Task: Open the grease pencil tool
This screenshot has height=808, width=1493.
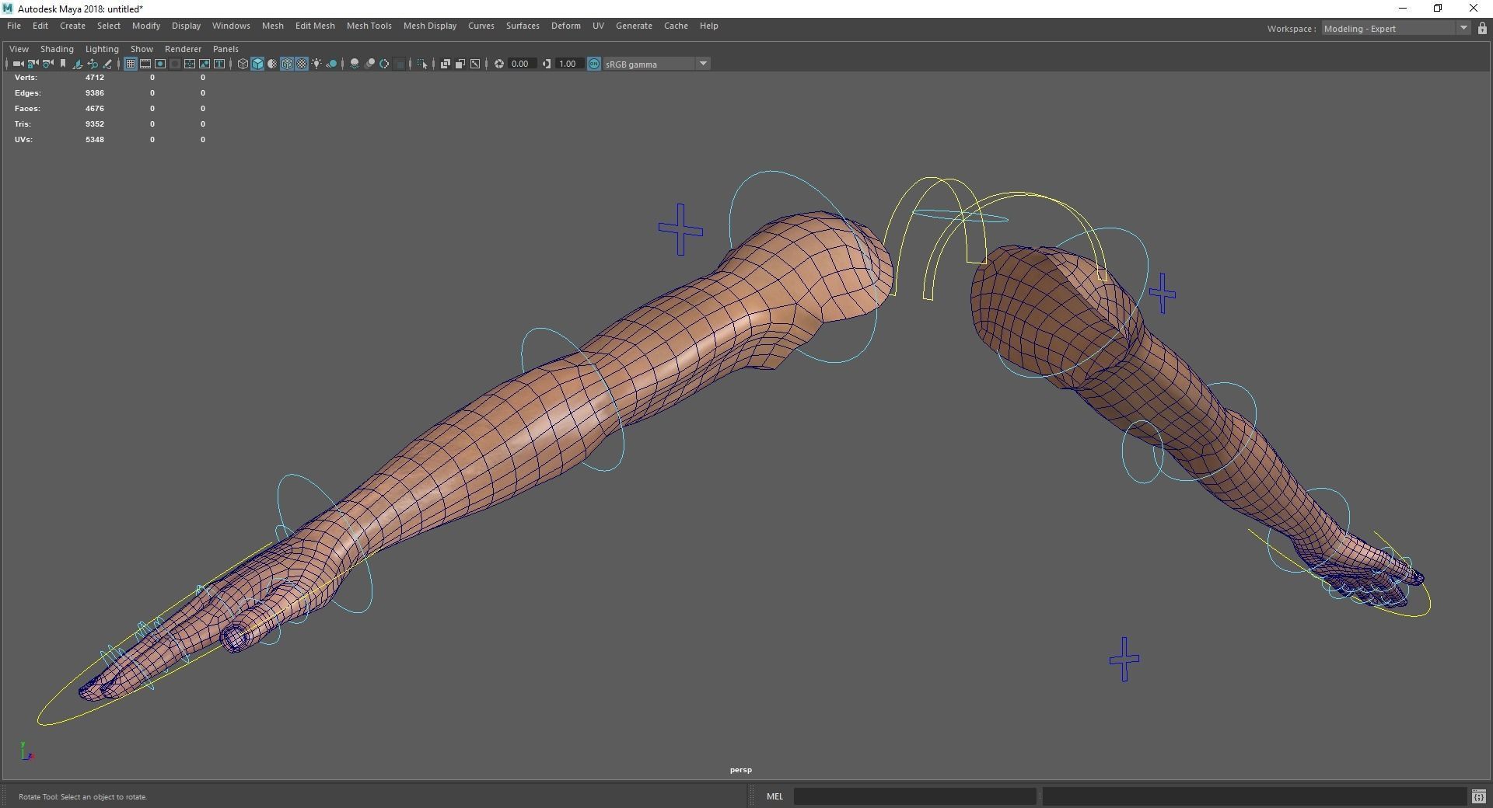Action: click(x=107, y=64)
